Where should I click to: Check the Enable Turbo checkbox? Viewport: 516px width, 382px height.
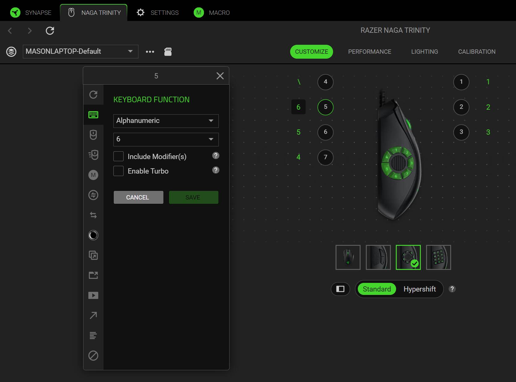tap(118, 171)
